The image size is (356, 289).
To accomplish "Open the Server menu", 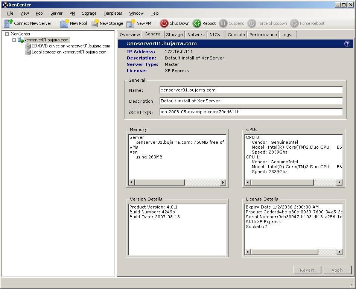I will point(56,13).
